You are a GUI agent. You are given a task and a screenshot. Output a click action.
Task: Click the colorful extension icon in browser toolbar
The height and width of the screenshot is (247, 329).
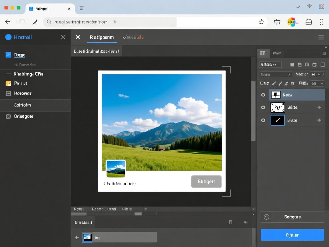click(291, 22)
